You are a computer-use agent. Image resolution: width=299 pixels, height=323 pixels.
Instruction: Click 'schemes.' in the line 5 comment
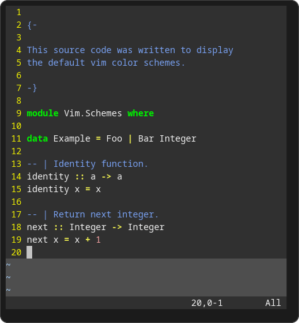pos(164,63)
